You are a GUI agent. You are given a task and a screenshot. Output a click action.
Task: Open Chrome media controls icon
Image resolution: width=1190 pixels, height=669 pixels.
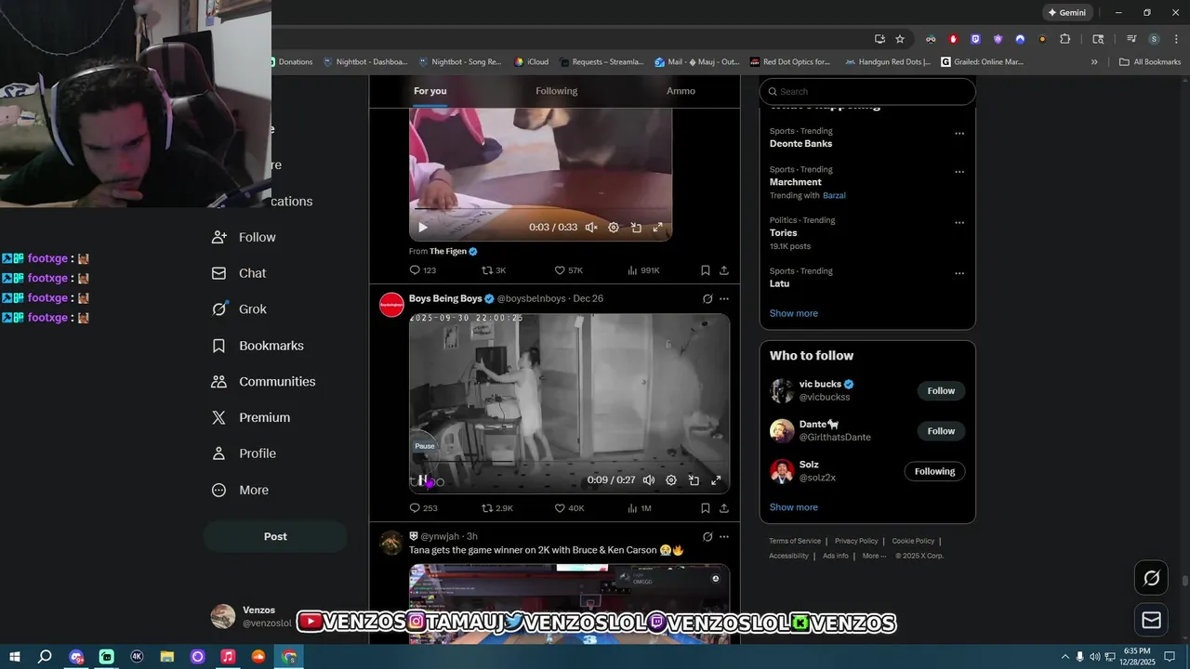1131,39
